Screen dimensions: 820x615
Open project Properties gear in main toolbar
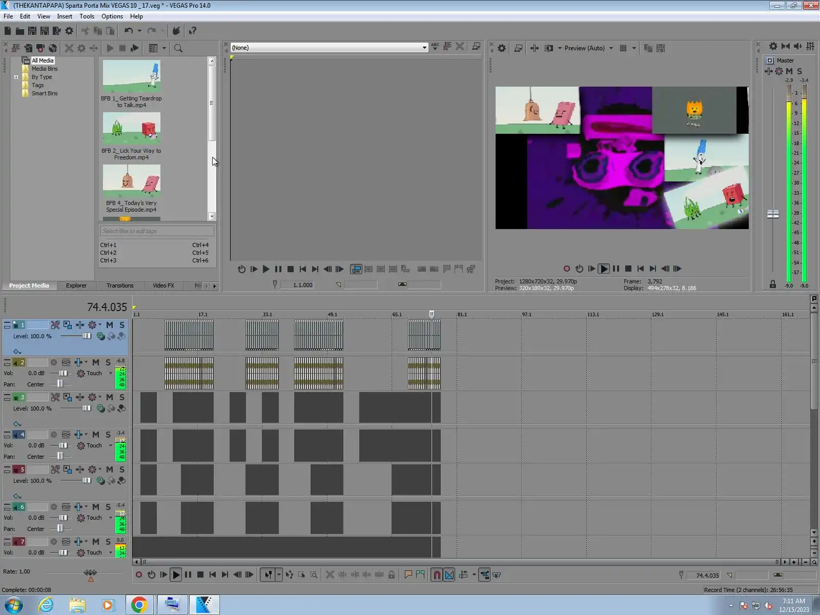(69, 31)
